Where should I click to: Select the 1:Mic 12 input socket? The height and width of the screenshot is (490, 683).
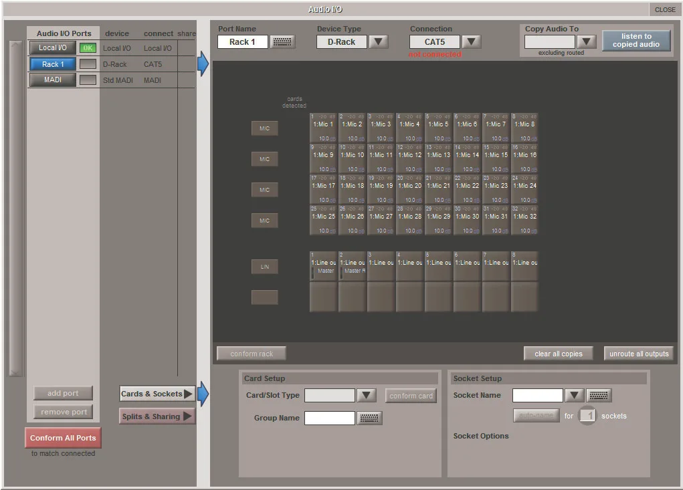click(x=409, y=159)
